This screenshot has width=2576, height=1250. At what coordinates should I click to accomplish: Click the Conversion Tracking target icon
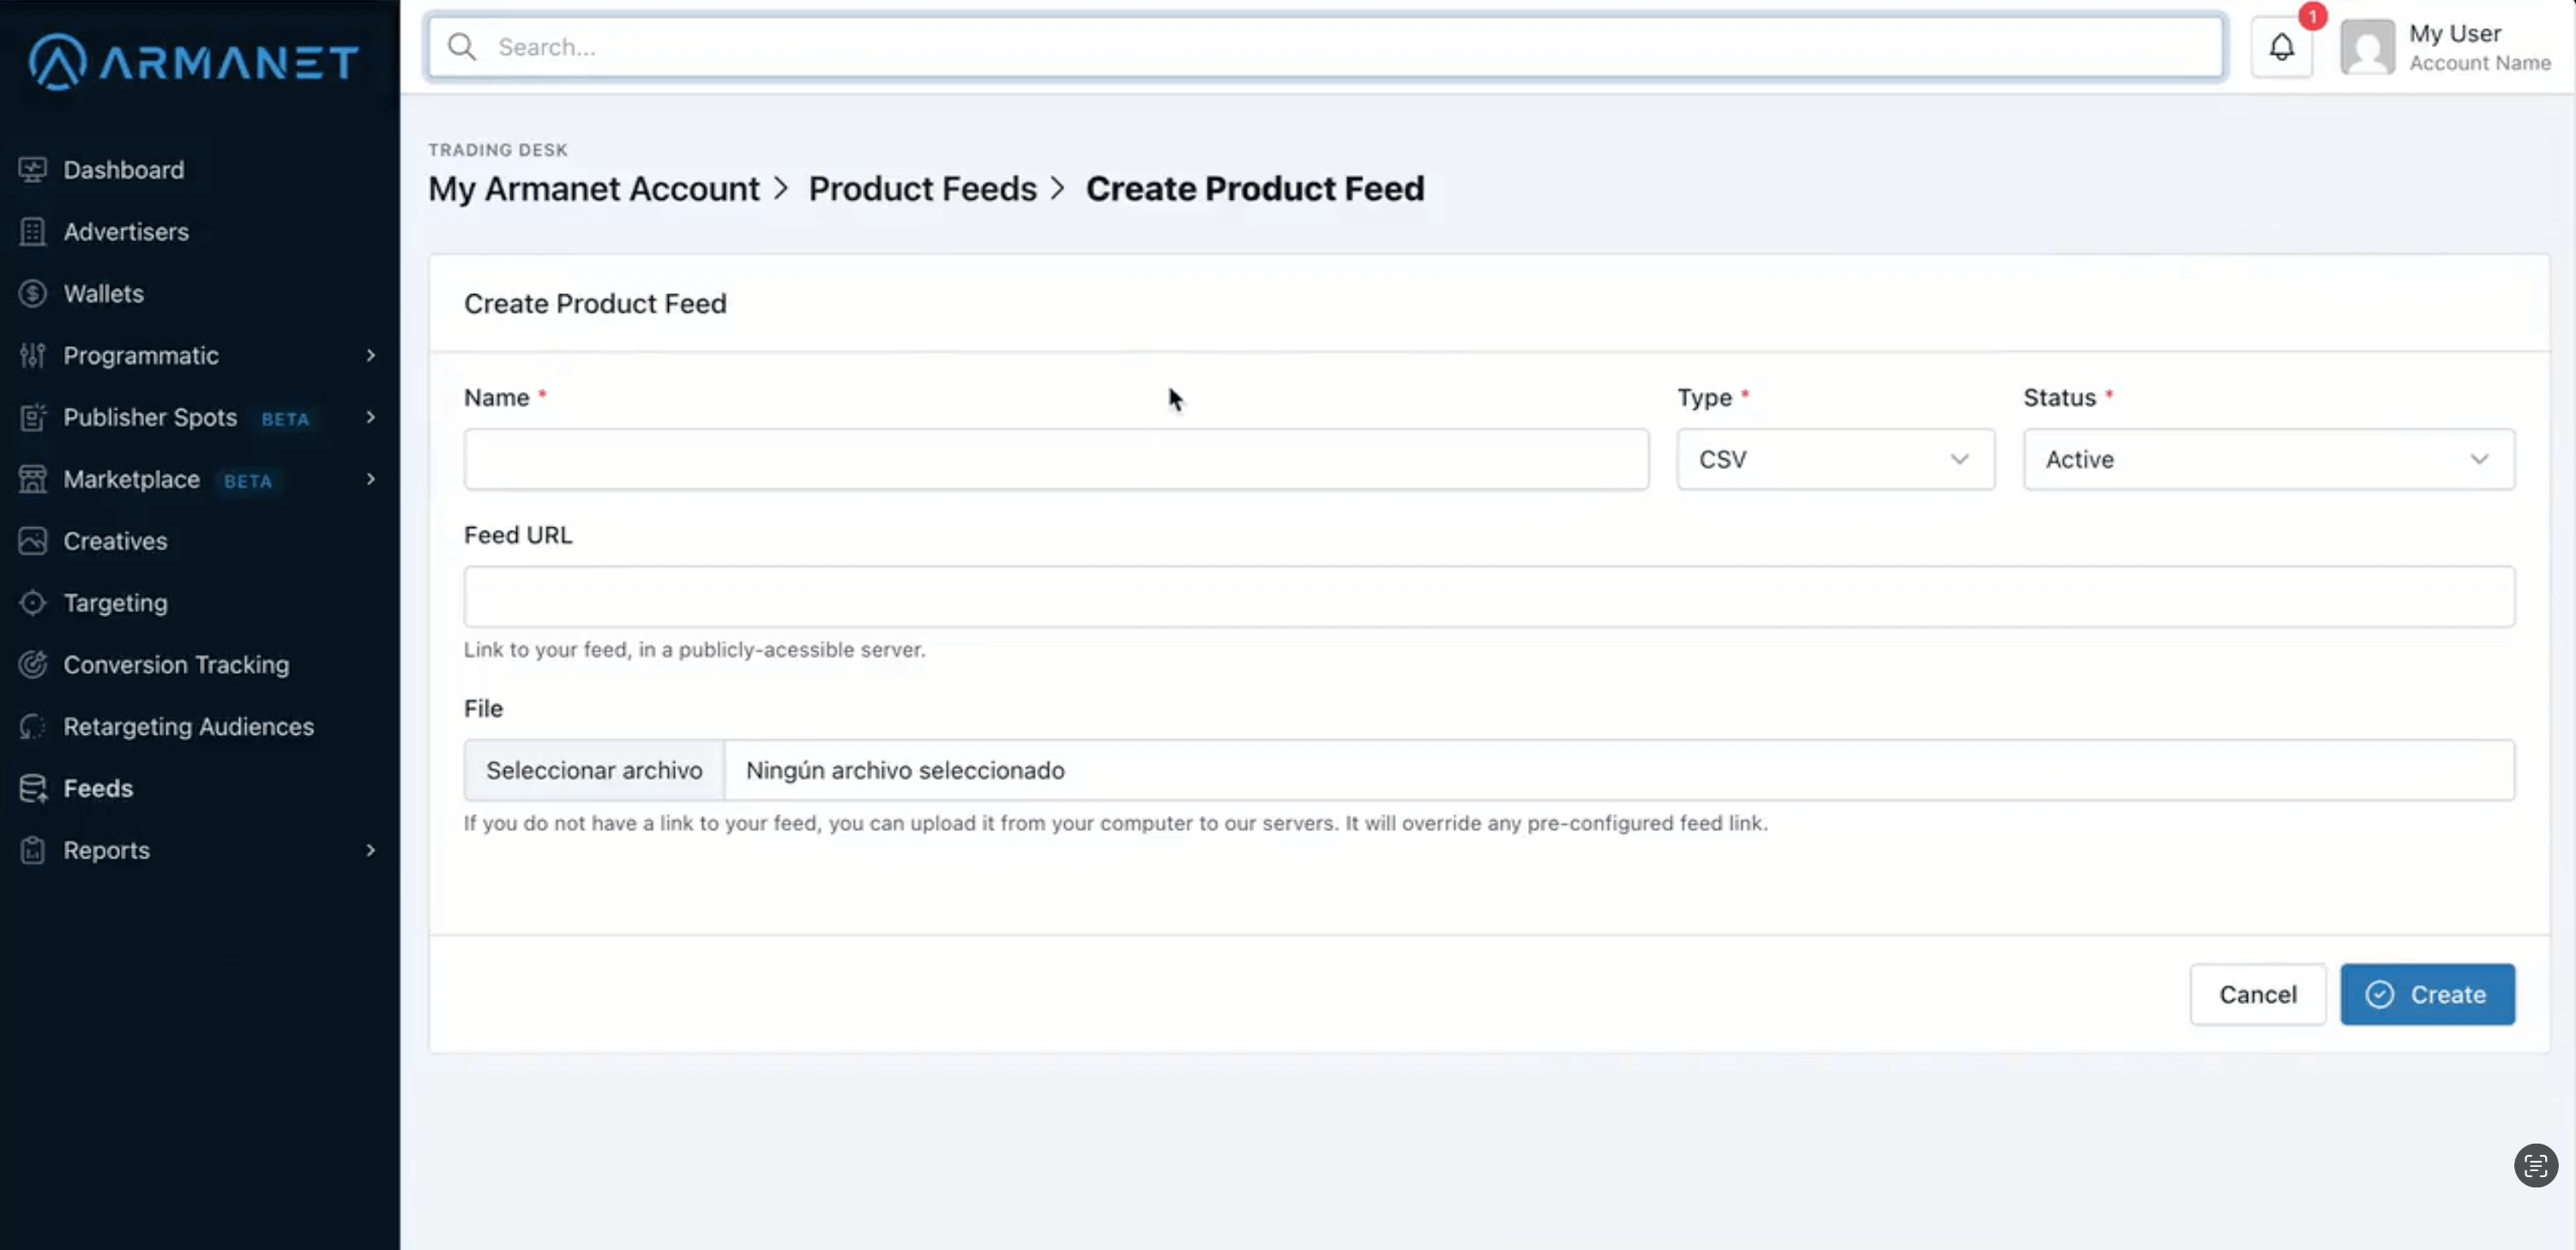[33, 665]
